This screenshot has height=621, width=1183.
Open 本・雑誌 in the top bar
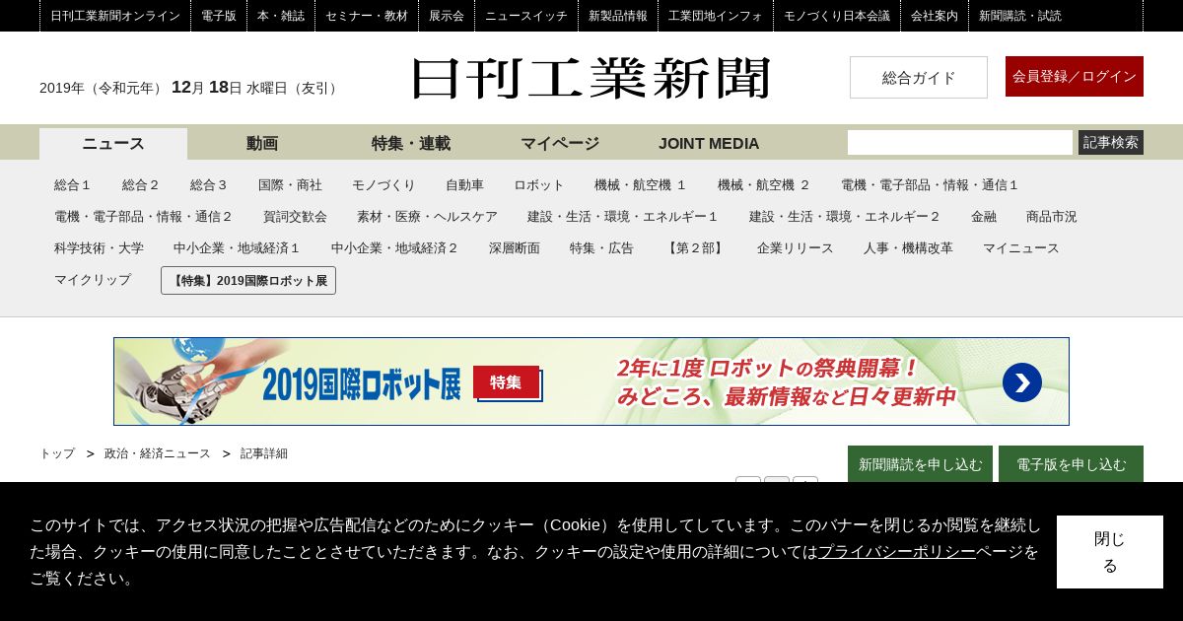tap(281, 16)
